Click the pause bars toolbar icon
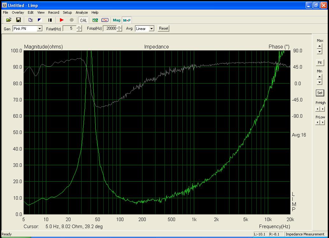Screen dimensions: 329x238 50,20
